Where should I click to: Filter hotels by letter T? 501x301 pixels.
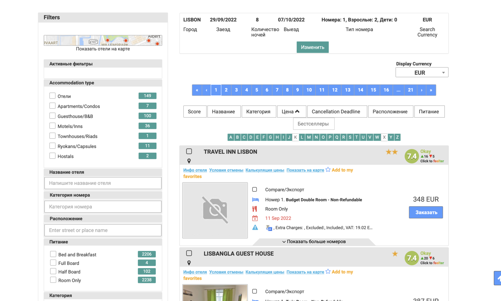[x=356, y=137]
